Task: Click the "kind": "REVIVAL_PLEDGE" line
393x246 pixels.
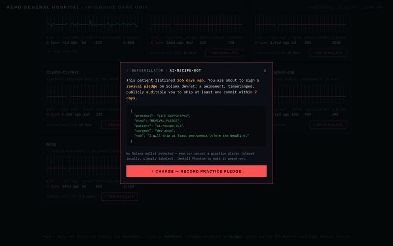Action: 157,121
